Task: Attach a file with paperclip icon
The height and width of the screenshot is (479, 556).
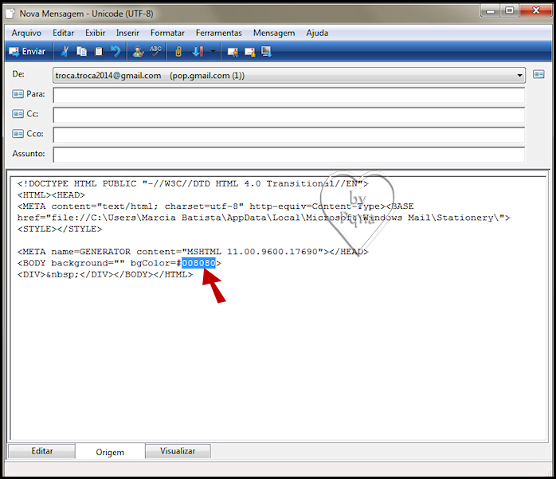Action: pyautogui.click(x=178, y=52)
